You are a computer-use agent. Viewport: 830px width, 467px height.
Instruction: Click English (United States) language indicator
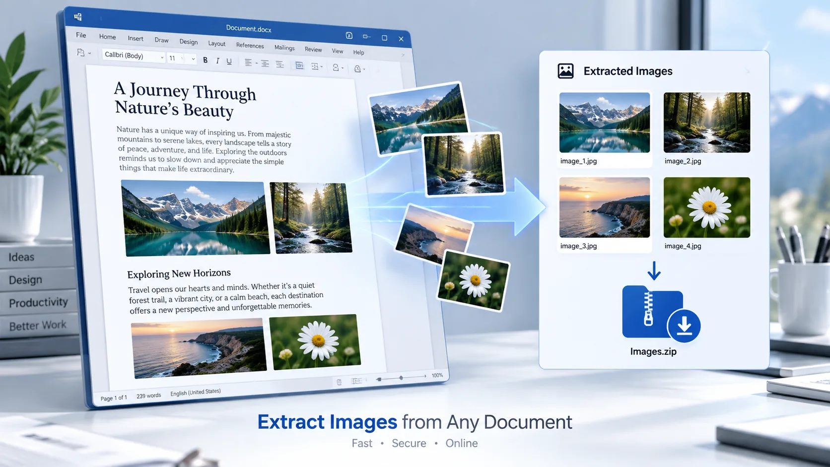(196, 393)
